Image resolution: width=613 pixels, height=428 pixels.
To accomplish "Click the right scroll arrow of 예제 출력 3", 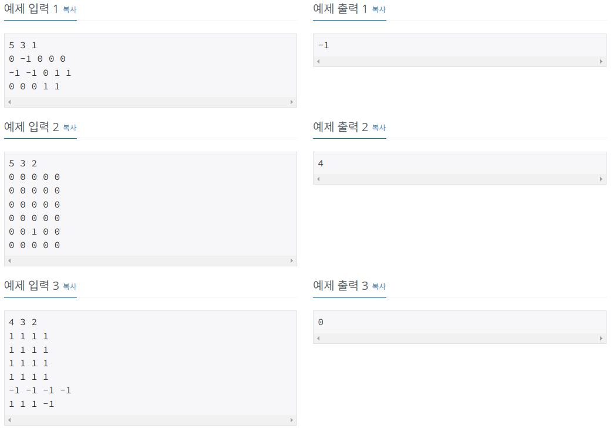I will [x=601, y=337].
